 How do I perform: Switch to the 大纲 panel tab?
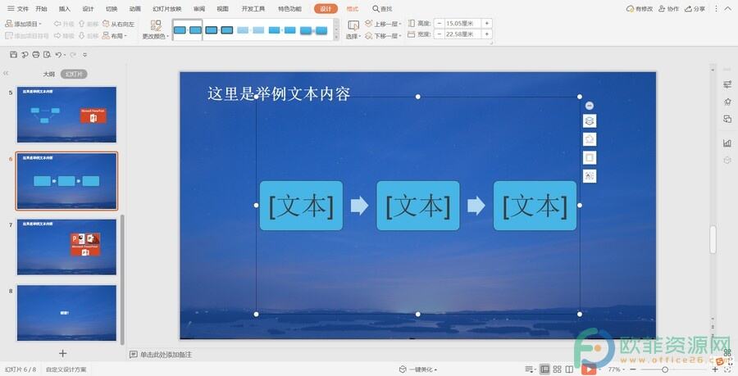click(49, 74)
